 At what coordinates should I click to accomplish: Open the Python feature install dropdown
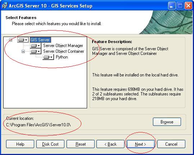[x=48, y=57]
